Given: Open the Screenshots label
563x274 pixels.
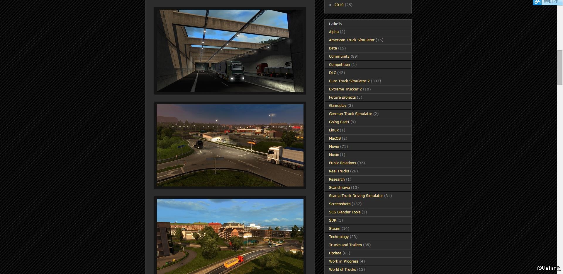Looking at the screenshot, I should click(x=340, y=204).
